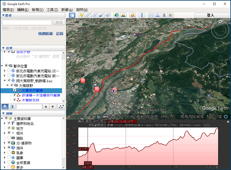Enable the 道路 layer checkbox
This screenshot has width=231, height=170.
coord(9,138)
